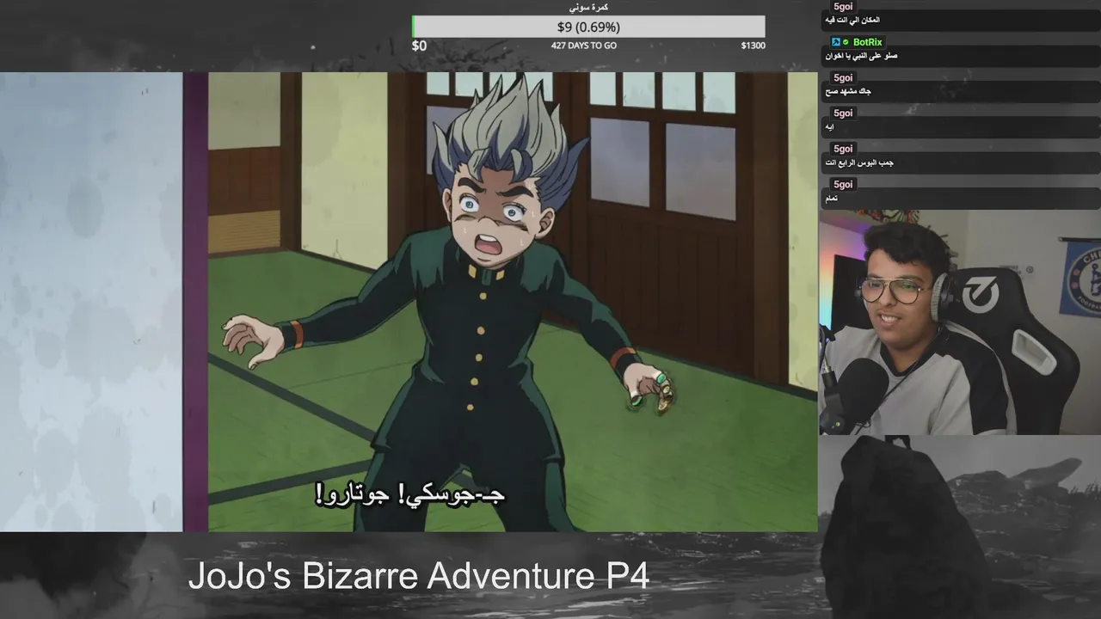Click the "427 DAYS TO GO" text

click(584, 46)
